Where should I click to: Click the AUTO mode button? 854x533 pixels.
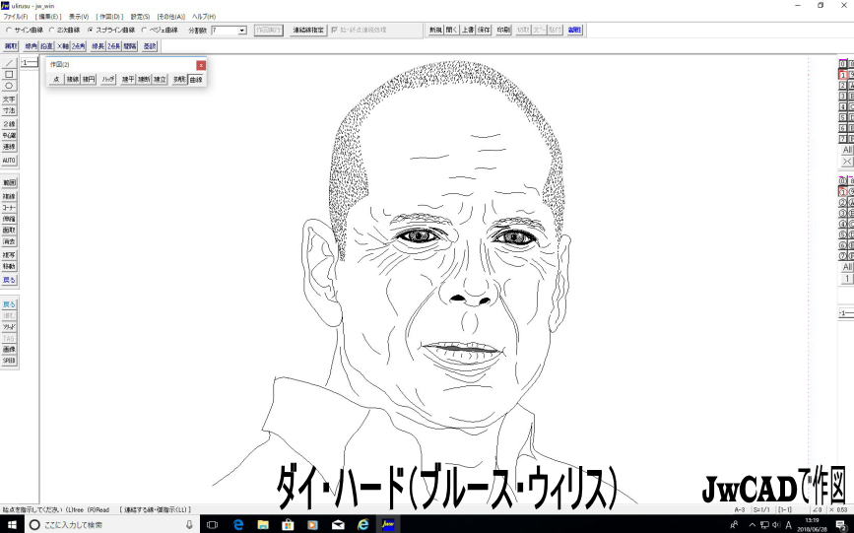[9, 161]
